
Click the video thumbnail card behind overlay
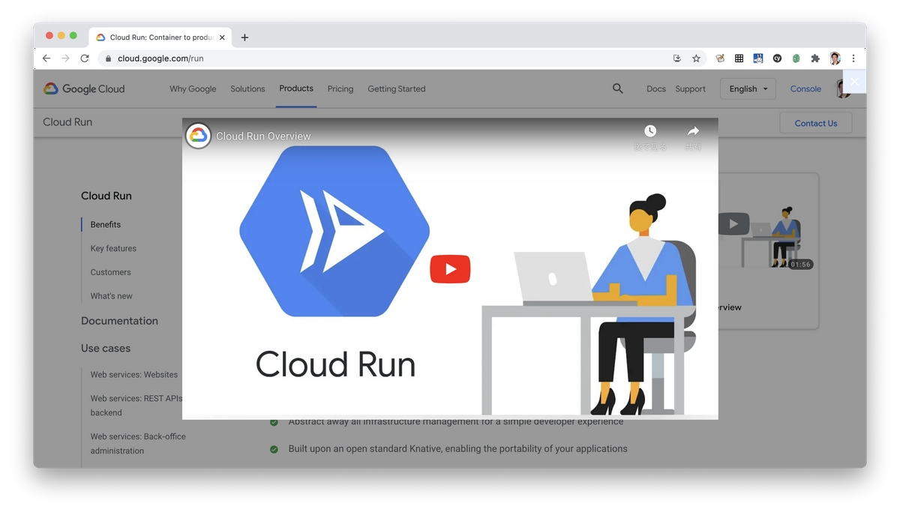[768, 251]
